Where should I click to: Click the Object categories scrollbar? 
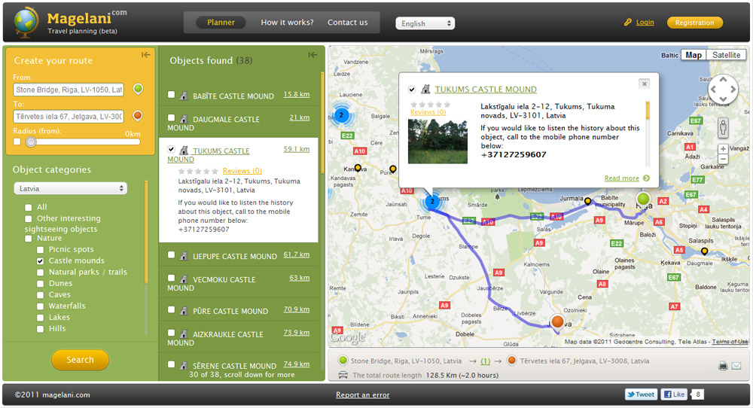(146, 233)
